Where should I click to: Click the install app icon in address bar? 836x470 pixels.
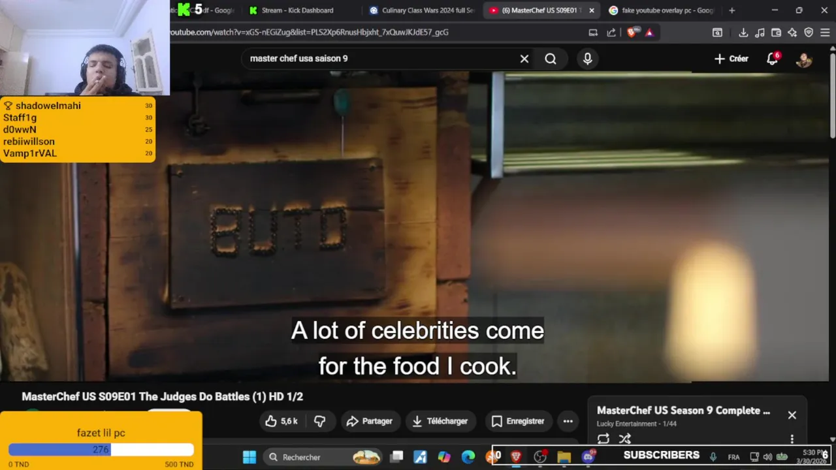(x=593, y=32)
